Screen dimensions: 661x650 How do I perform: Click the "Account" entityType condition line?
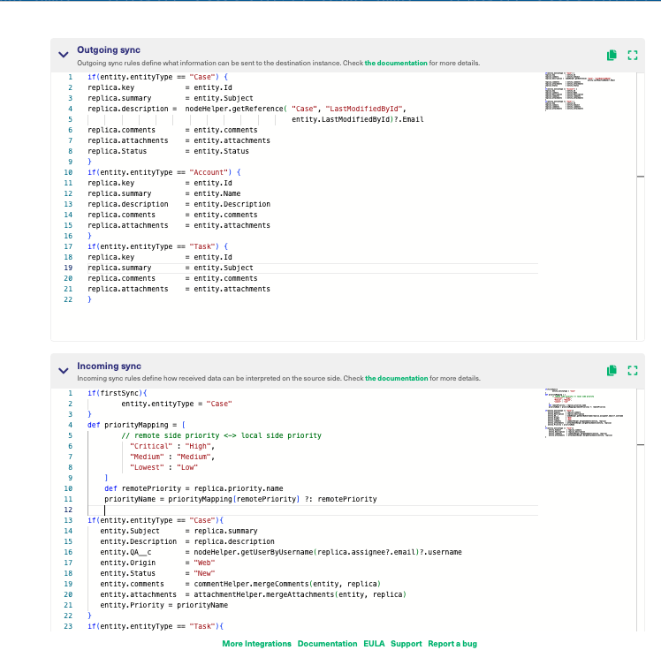coord(164,172)
